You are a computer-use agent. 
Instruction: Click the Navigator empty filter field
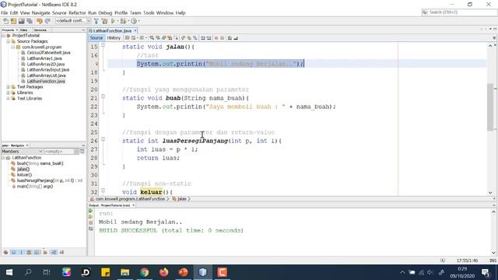coord(59,152)
